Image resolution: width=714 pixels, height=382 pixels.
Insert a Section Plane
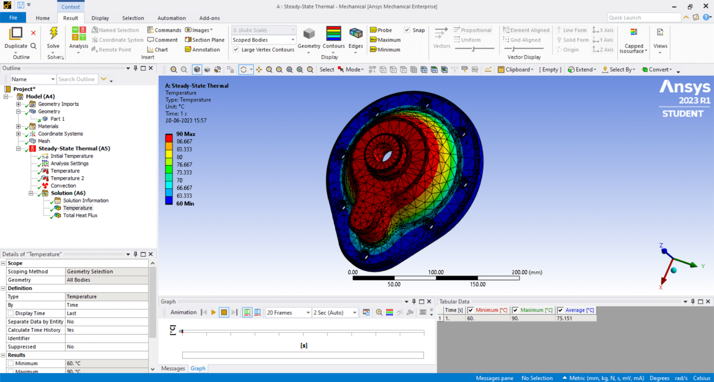click(205, 40)
